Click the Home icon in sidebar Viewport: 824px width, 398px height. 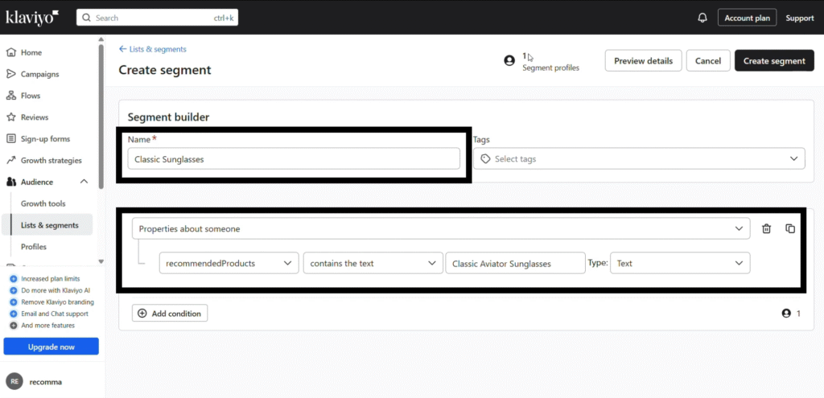pyautogui.click(x=11, y=52)
